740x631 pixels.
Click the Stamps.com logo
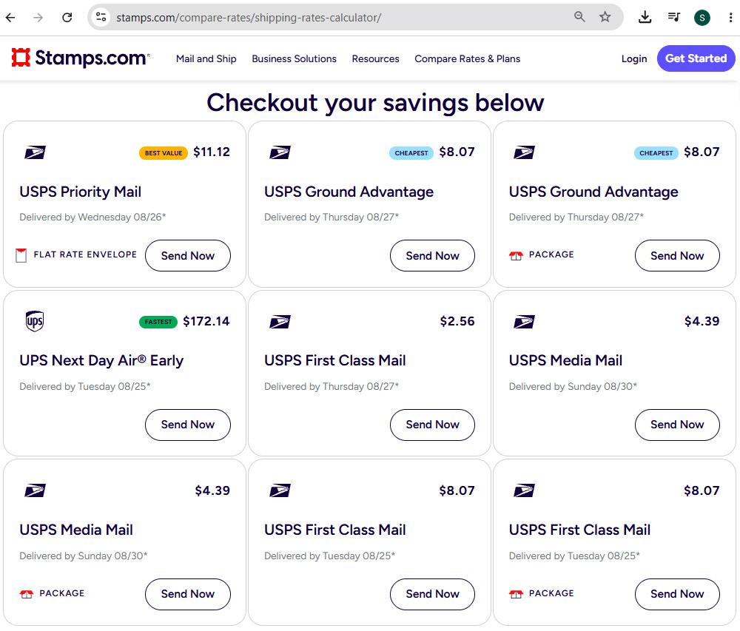[80, 58]
